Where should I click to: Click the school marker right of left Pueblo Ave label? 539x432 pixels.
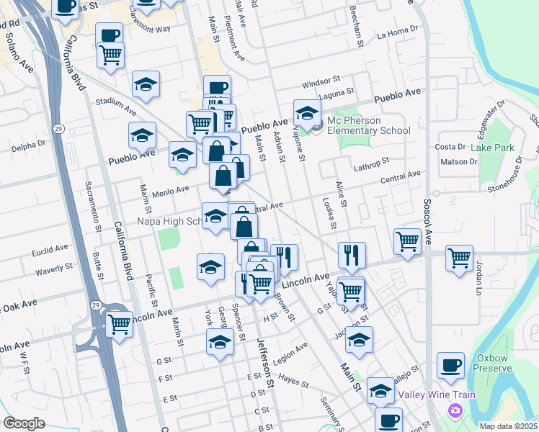(182, 156)
